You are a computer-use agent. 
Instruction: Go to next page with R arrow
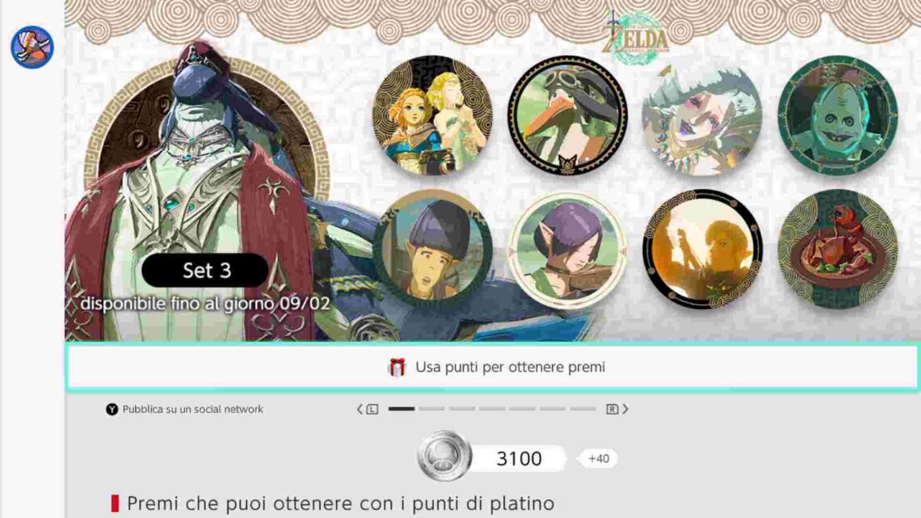tap(617, 409)
